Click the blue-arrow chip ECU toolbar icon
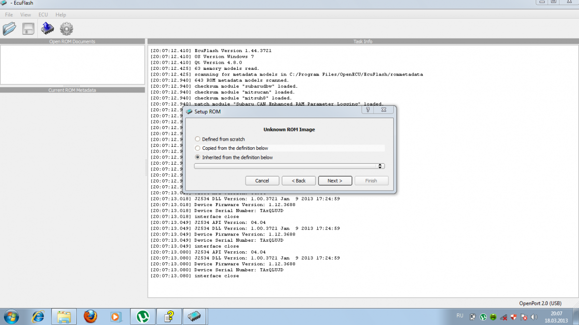Image resolution: width=579 pixels, height=325 pixels. pos(47,29)
